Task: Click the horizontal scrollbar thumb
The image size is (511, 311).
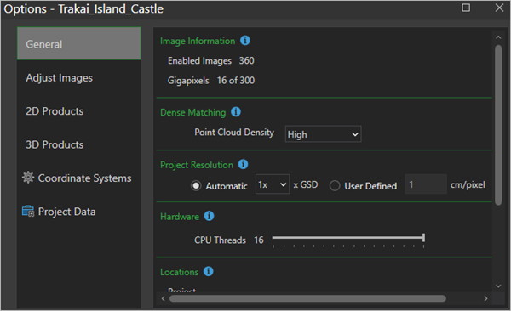Action: point(307,298)
